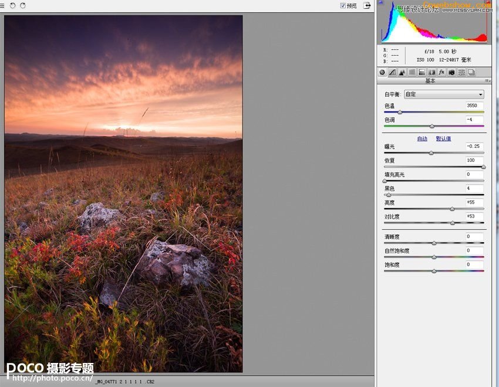Viewport: 499px width, 387px height.
Task: Click the 自动 auto link
Action: [x=422, y=139]
